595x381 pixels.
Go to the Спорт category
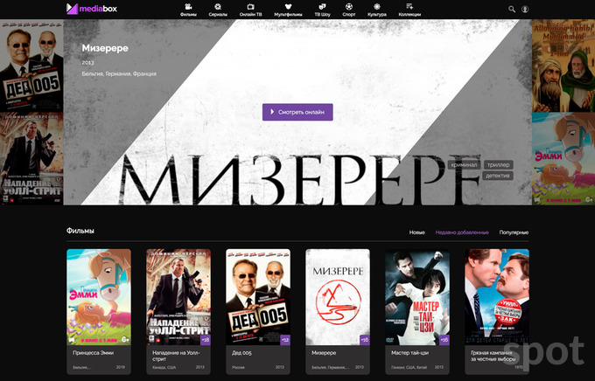[350, 10]
